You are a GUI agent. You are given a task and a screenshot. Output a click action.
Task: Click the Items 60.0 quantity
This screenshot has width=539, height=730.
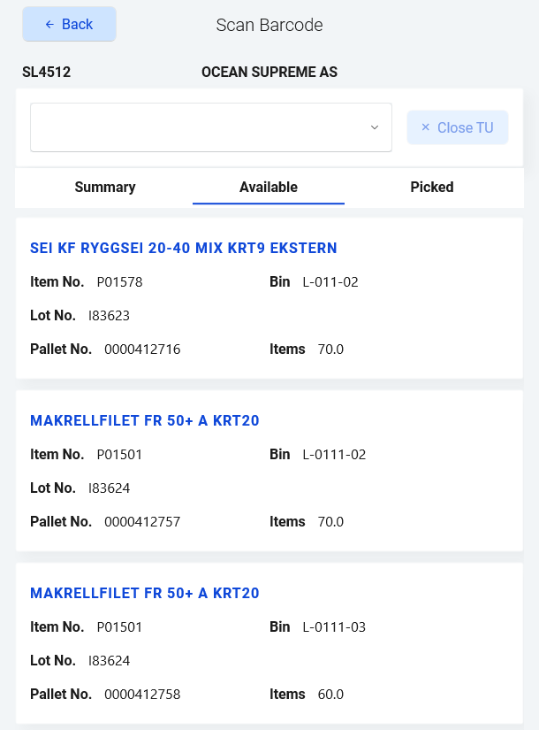[330, 695]
